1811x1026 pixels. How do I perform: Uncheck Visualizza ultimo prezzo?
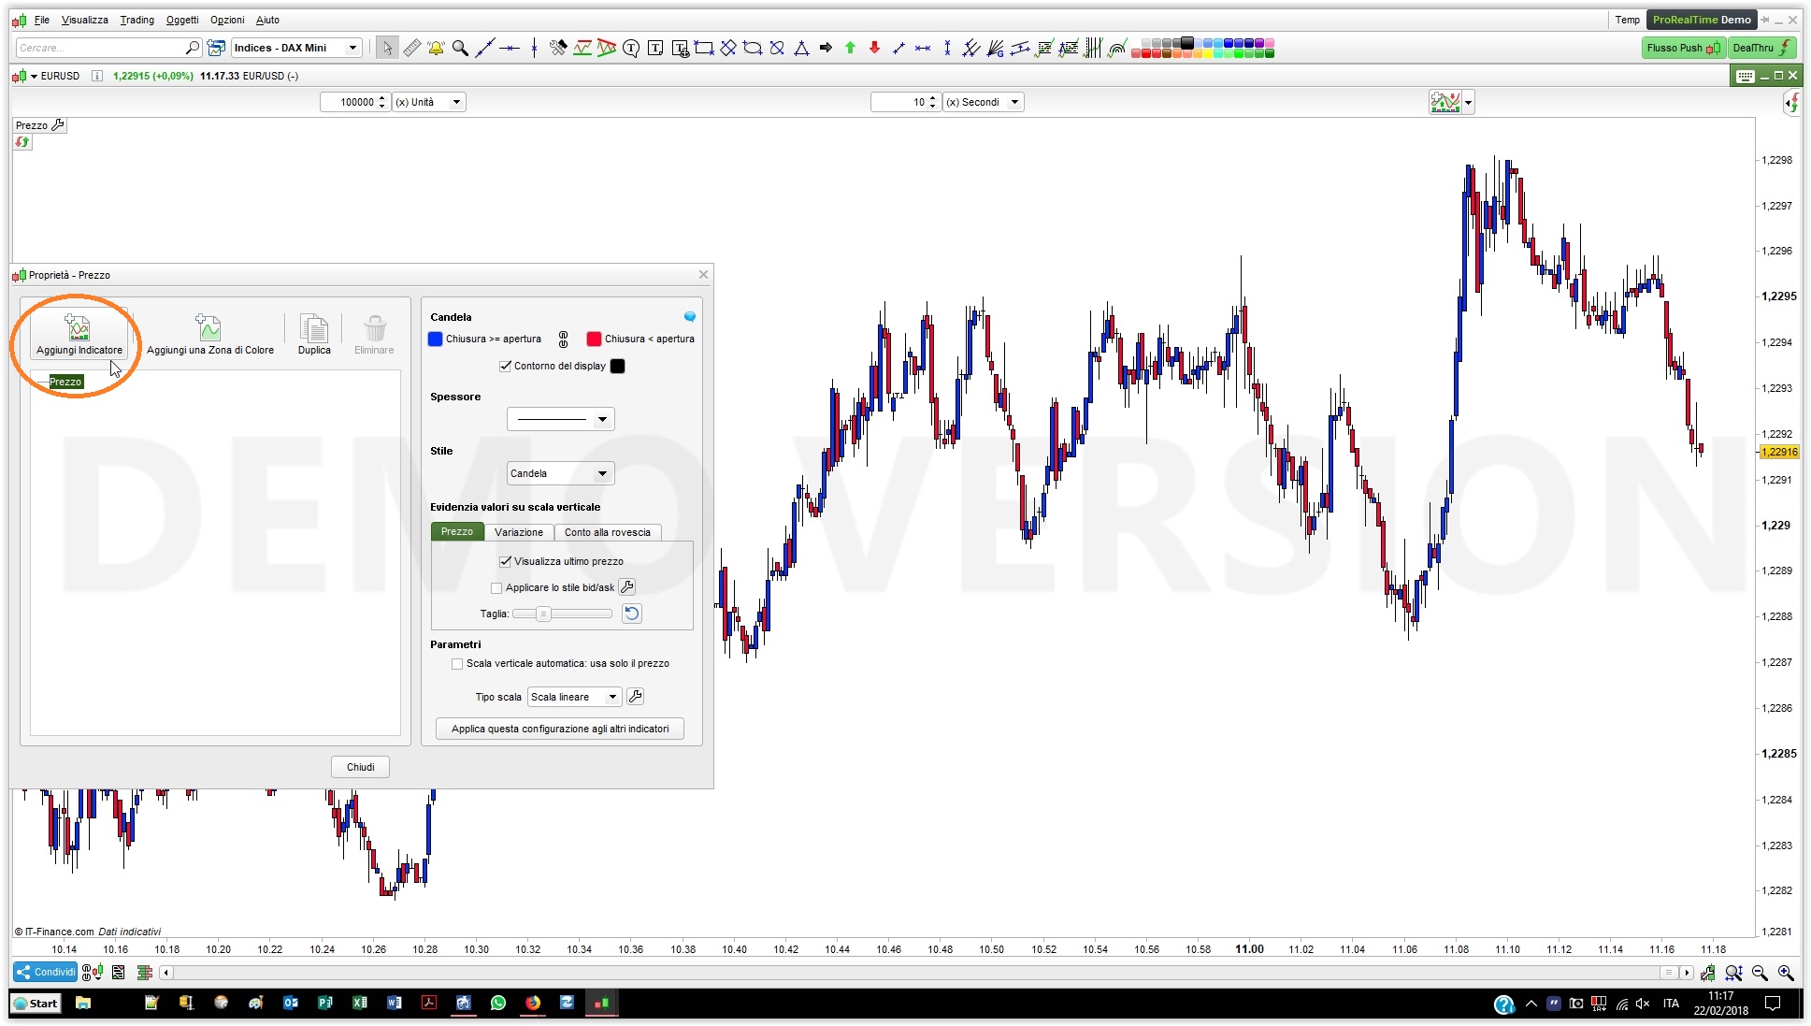pos(506,561)
